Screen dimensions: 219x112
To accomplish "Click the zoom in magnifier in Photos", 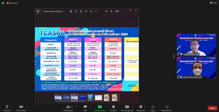I will coord(111,11).
